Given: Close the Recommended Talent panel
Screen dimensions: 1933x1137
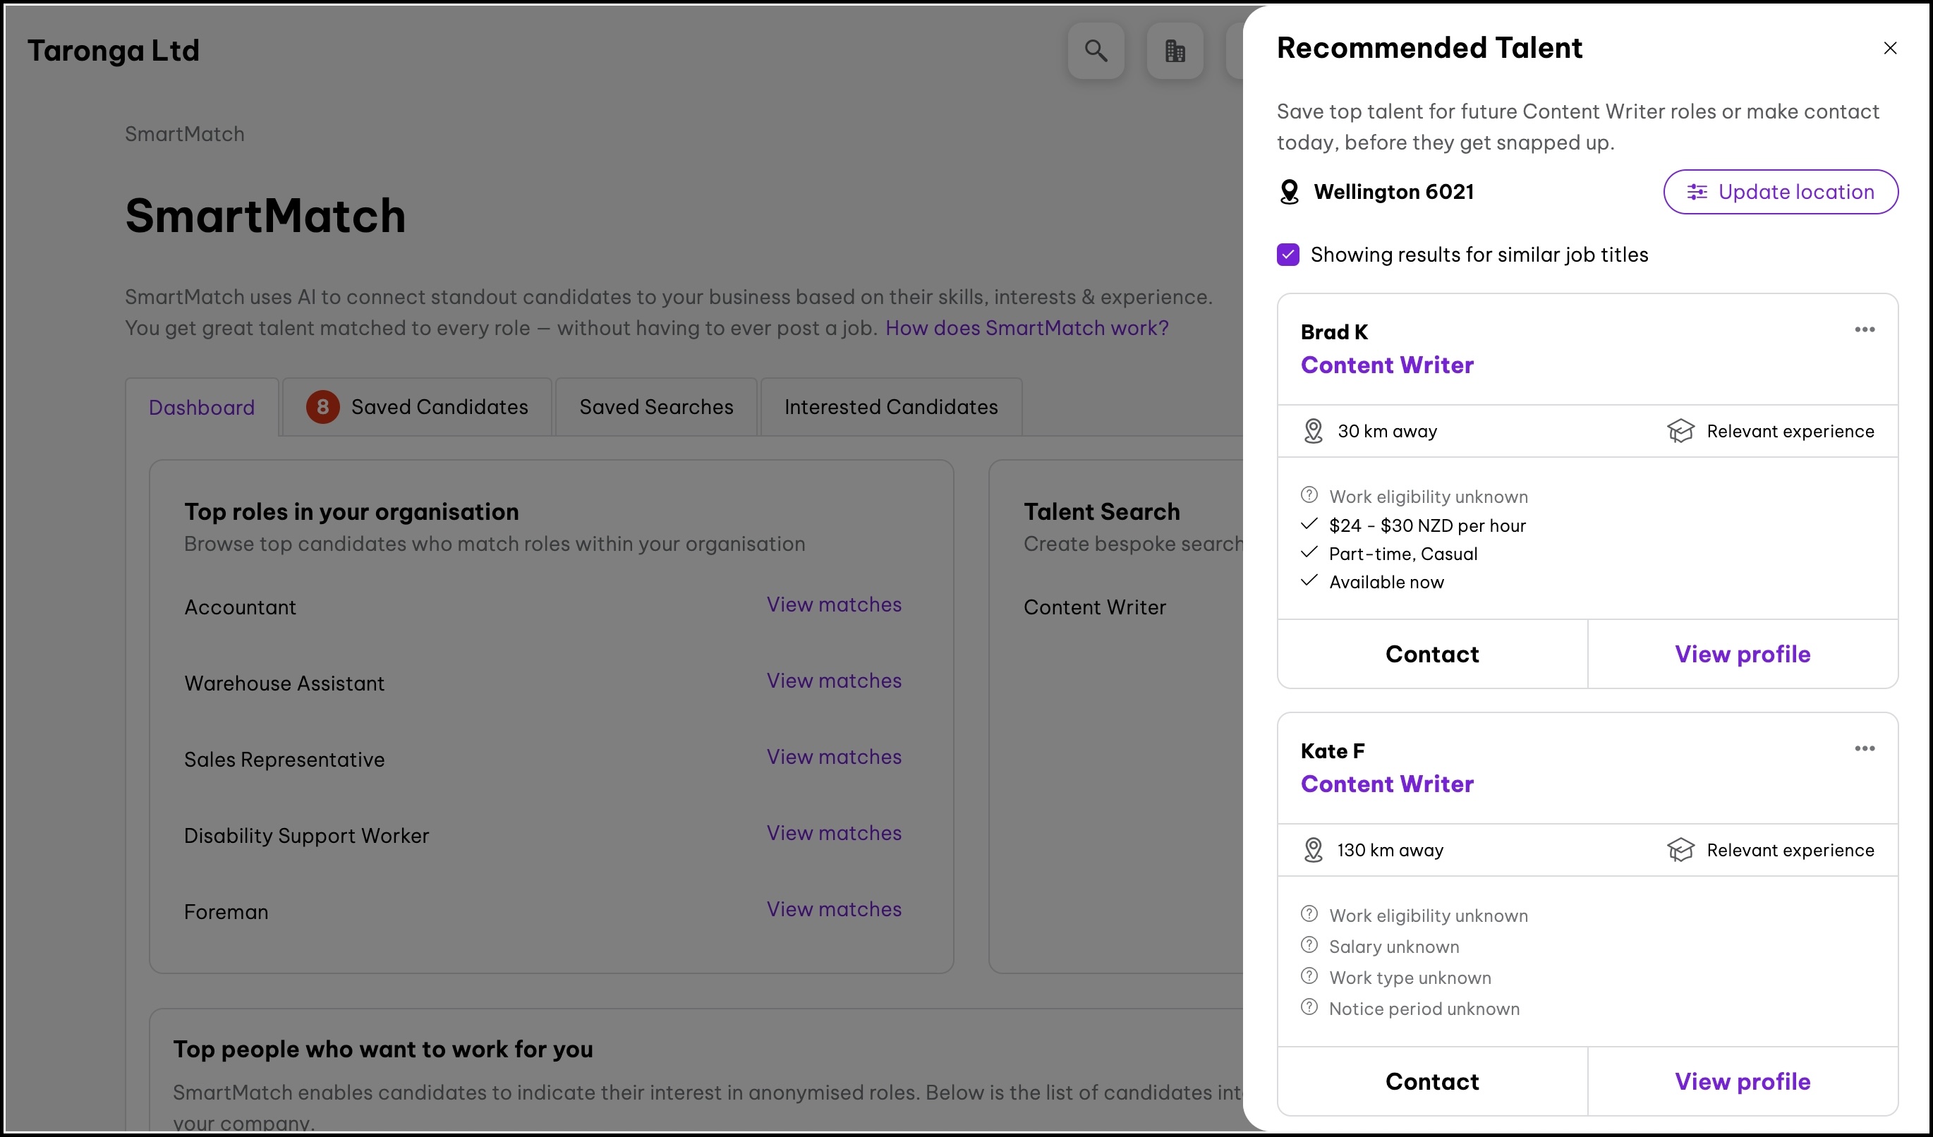Looking at the screenshot, I should [1889, 48].
